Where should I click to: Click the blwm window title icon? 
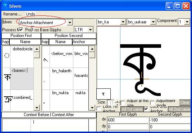tap(5, 5)
